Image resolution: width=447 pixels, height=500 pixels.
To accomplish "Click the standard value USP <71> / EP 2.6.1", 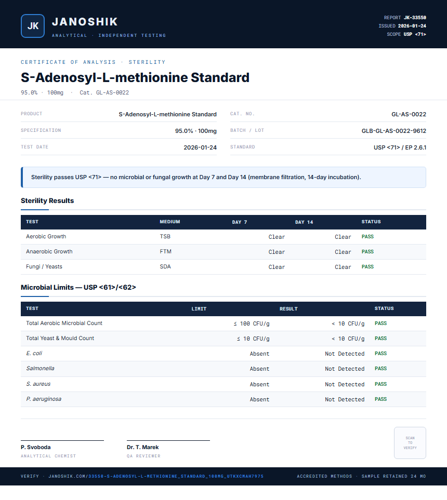I will point(400,147).
